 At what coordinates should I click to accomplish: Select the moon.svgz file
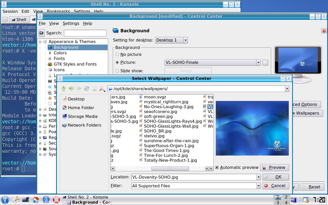point(153,97)
